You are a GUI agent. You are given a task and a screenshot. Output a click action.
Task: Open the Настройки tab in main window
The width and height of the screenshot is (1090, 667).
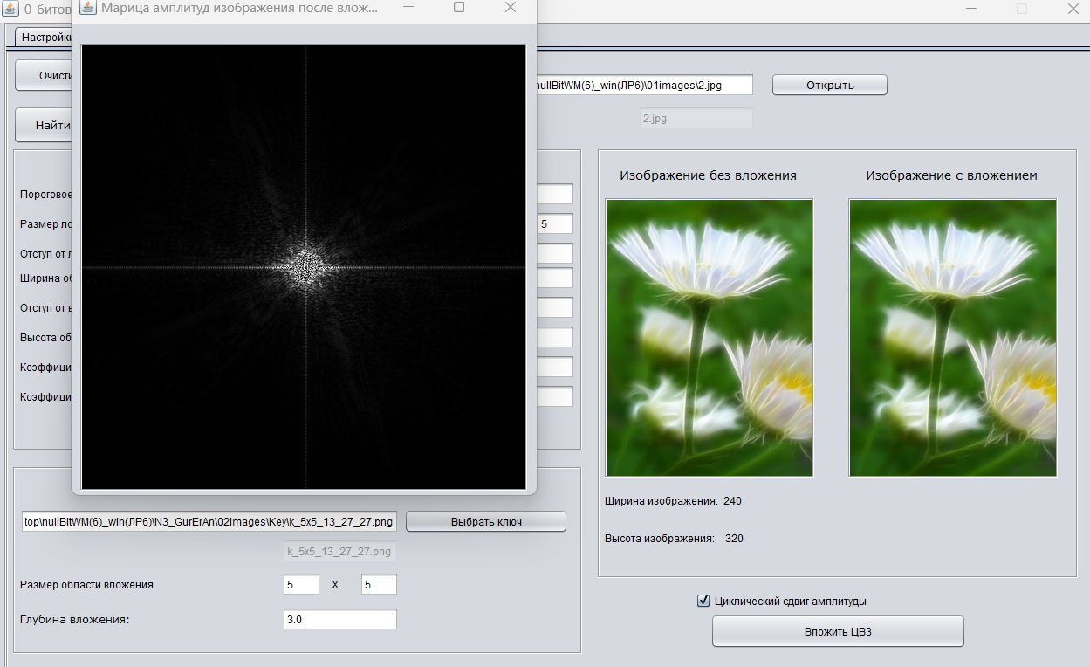click(43, 38)
